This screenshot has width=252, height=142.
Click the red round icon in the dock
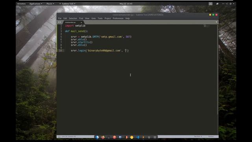pyautogui.click(x=115, y=137)
